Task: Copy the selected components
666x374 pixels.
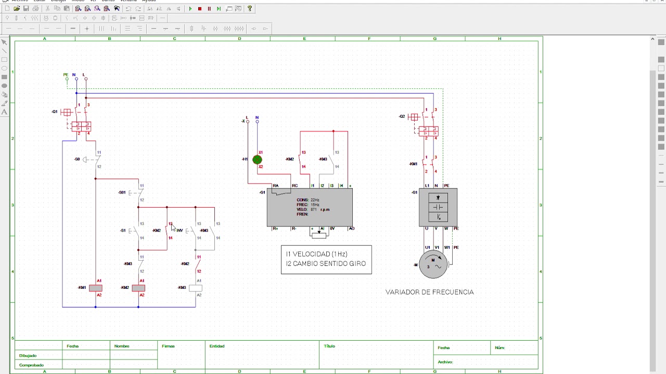Action: [57, 8]
